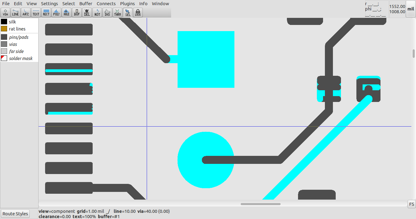
Task: Open the mil unit selector
Action: [411, 9]
